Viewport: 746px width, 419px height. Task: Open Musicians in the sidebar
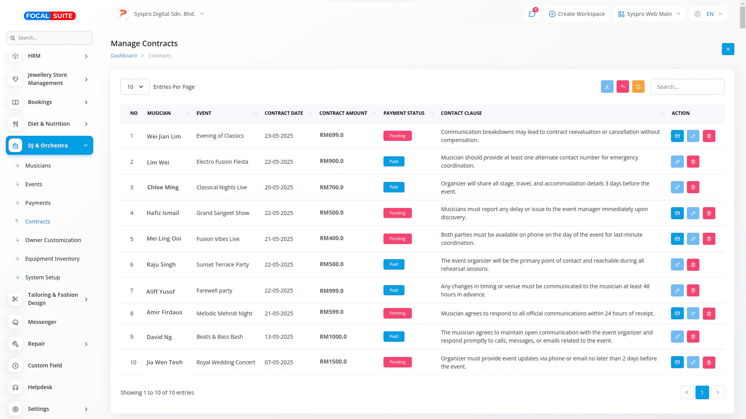[x=38, y=166]
